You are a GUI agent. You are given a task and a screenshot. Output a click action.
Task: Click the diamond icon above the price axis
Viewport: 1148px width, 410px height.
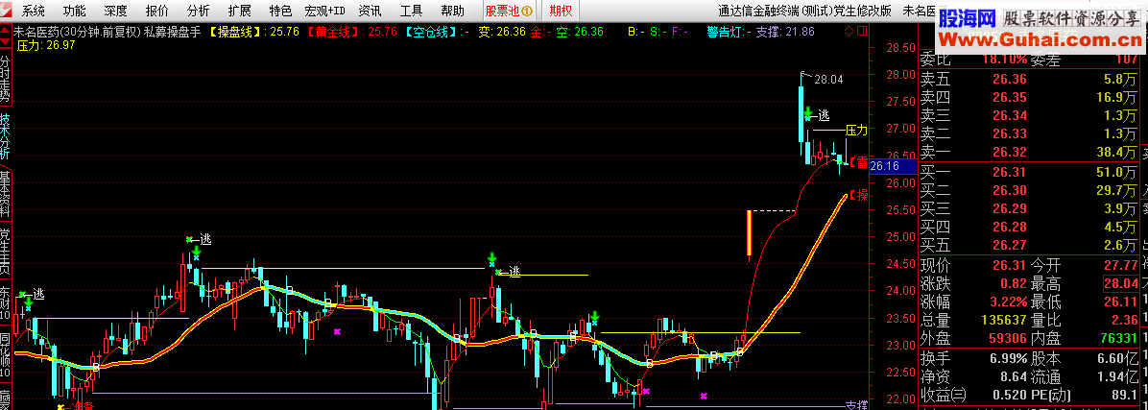point(848,32)
